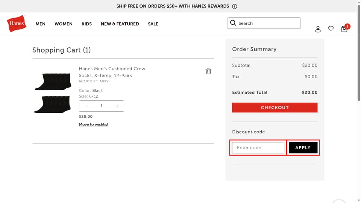Click the Hanes logo
Viewport: 361px width, 203px height.
17,23
